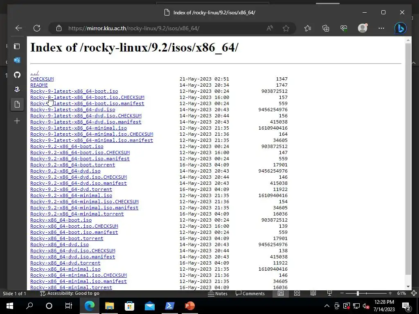Switch PowerPoint to Normal view icon
The width and height of the screenshot is (419, 314).
coord(281,293)
